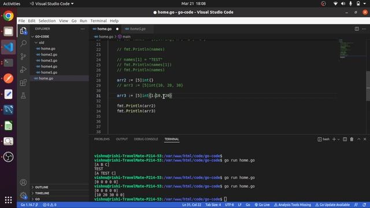Viewport: 370px width, 208px height.
Task: Open the Extensions view
Action: 23,83
